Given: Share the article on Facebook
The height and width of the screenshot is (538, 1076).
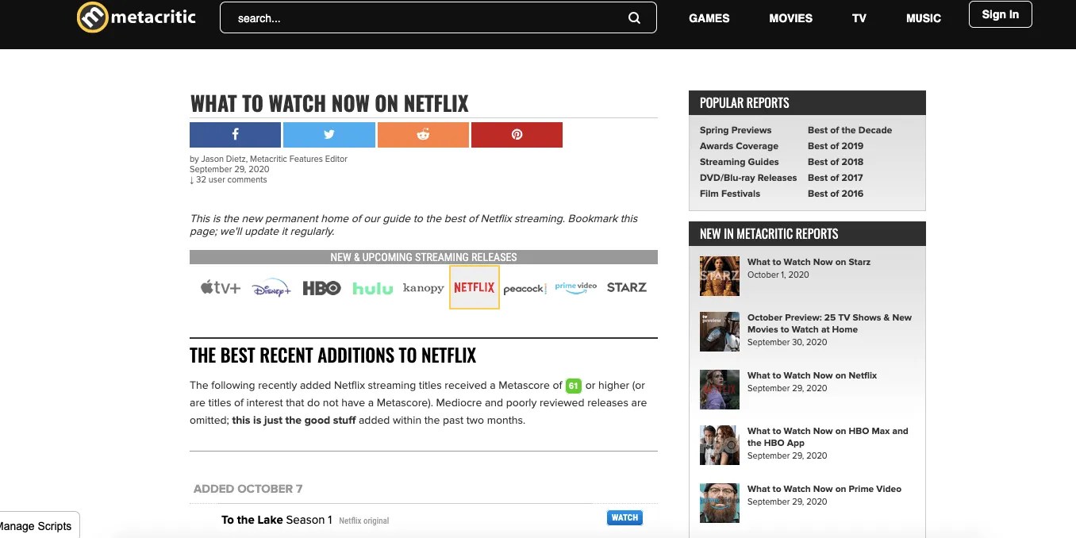Looking at the screenshot, I should pyautogui.click(x=235, y=135).
